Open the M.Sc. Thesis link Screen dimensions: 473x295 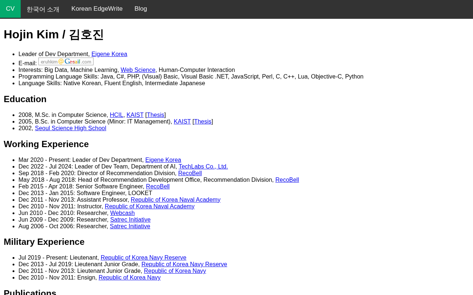[156, 115]
